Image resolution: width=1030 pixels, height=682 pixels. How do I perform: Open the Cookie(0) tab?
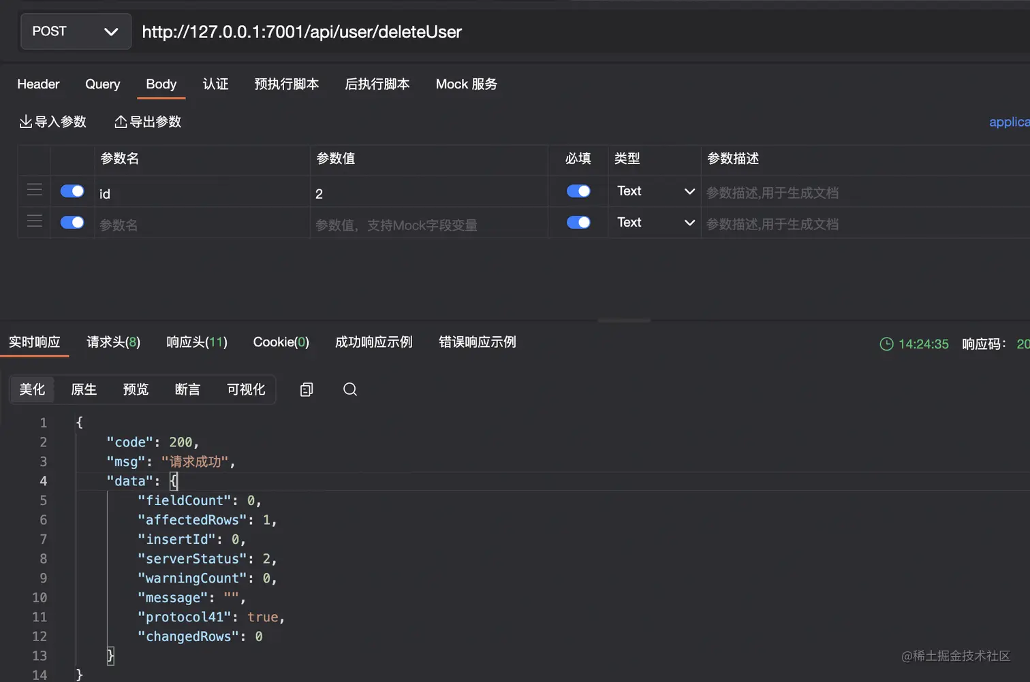[x=281, y=342]
